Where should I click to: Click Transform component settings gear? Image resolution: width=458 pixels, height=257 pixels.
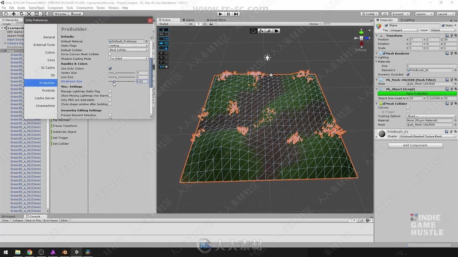(x=455, y=35)
